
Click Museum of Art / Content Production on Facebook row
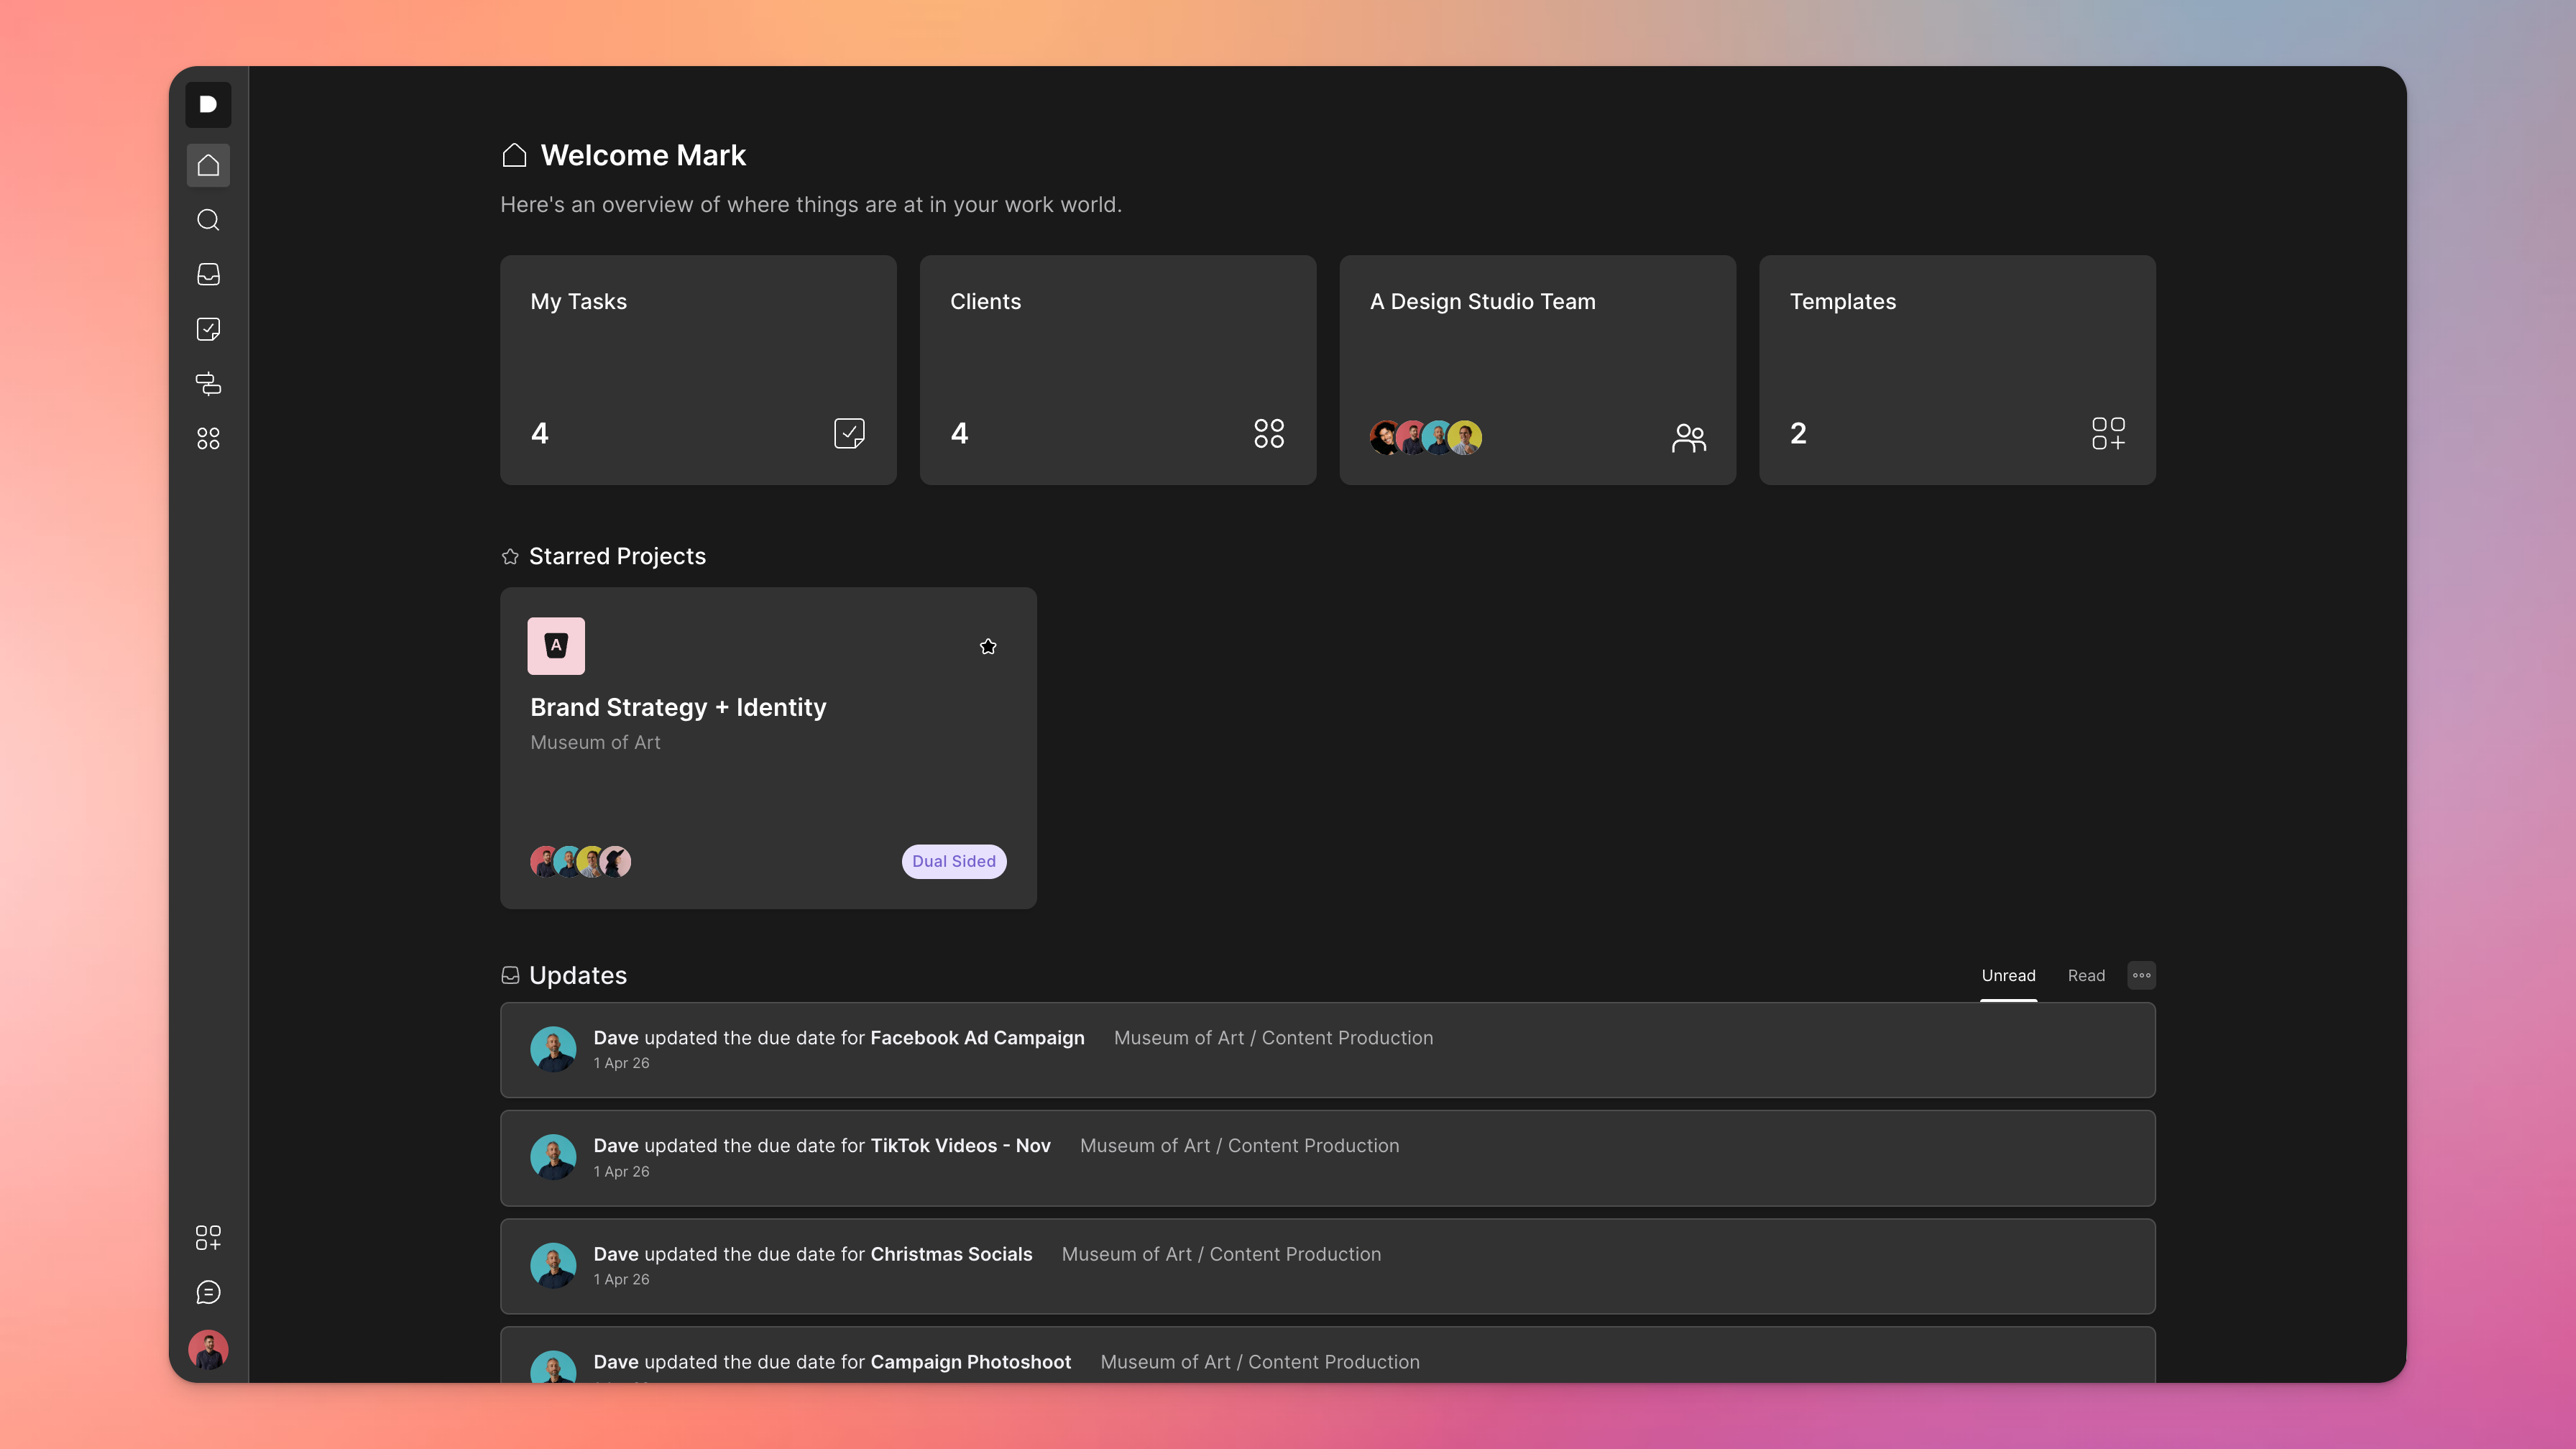tap(1273, 1038)
